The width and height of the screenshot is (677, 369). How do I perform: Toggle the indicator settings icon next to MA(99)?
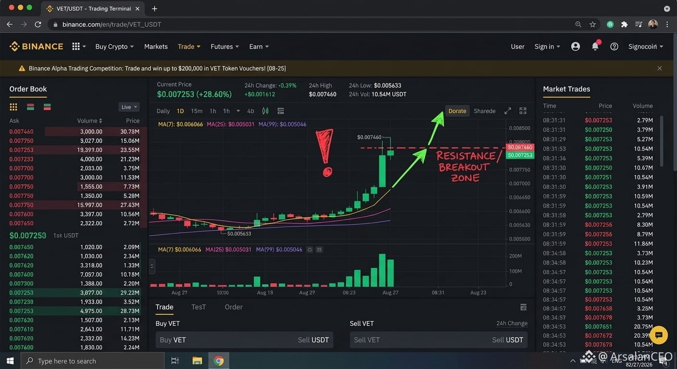pyautogui.click(x=310, y=250)
